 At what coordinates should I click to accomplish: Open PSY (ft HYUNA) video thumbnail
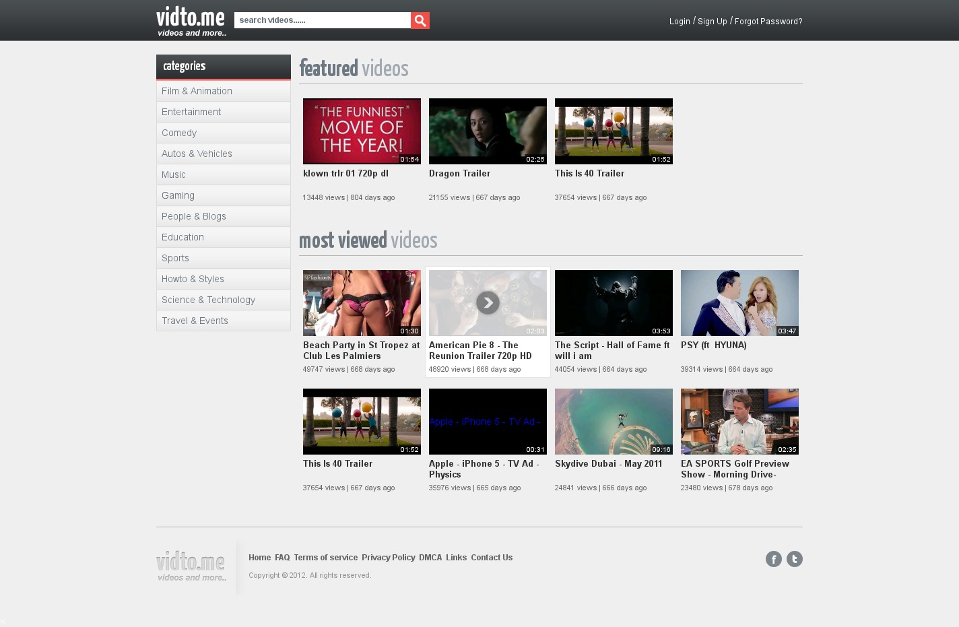(x=739, y=303)
